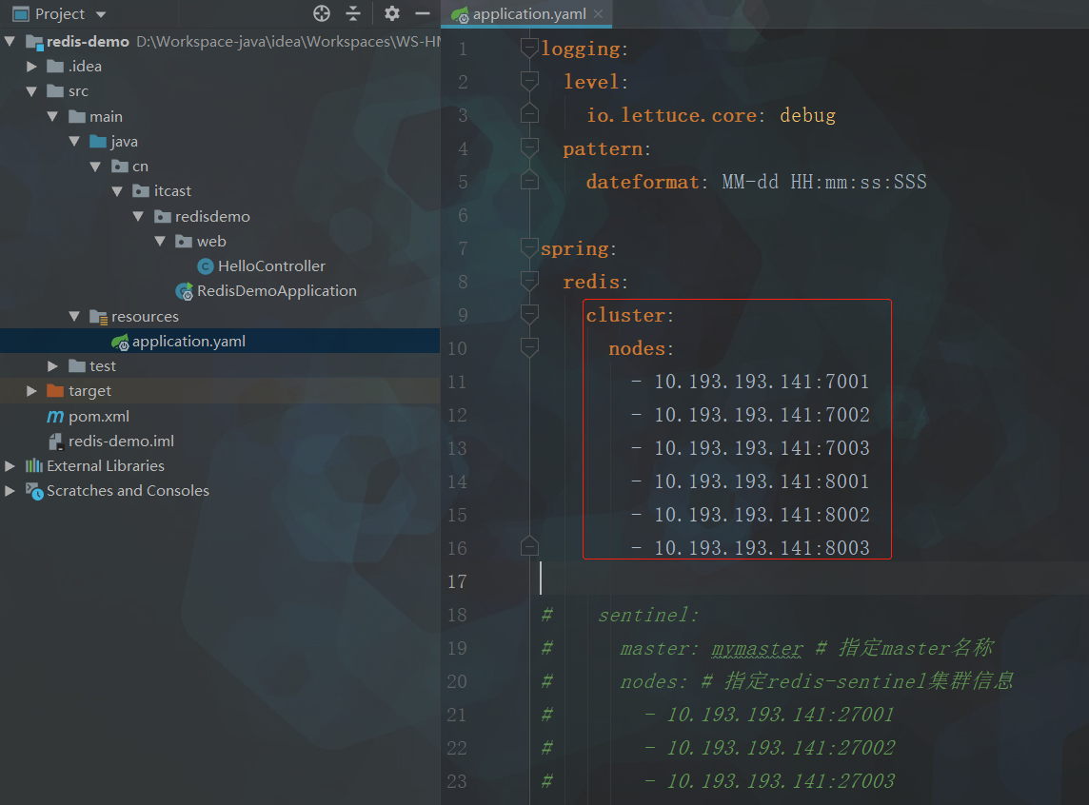Fold the logging block at line 1
This screenshot has height=805, width=1089.
tap(529, 48)
